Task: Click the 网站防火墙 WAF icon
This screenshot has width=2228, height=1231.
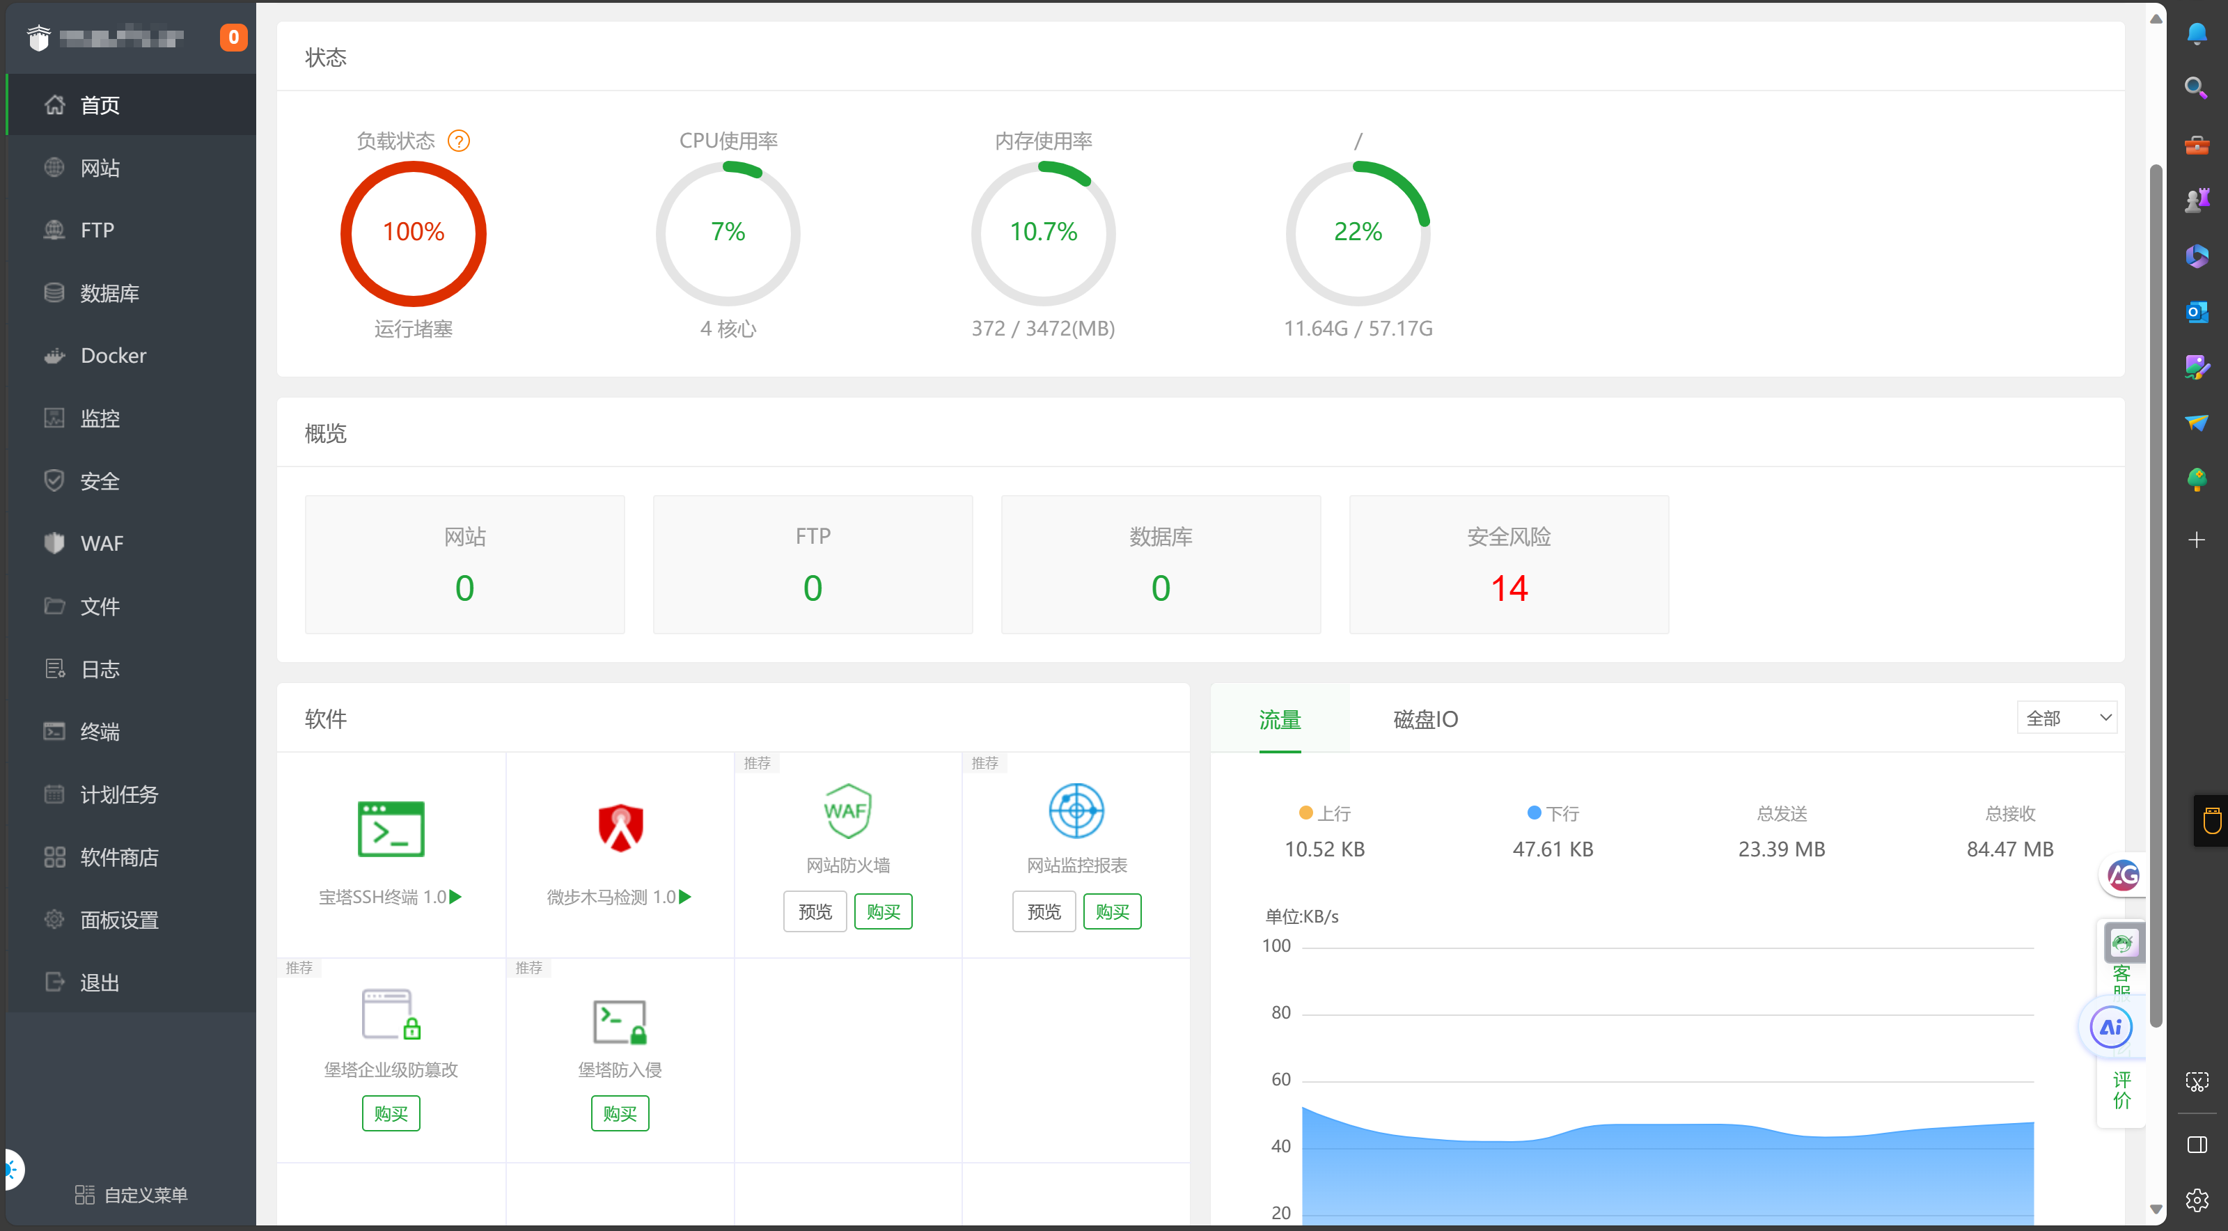Action: [x=847, y=810]
